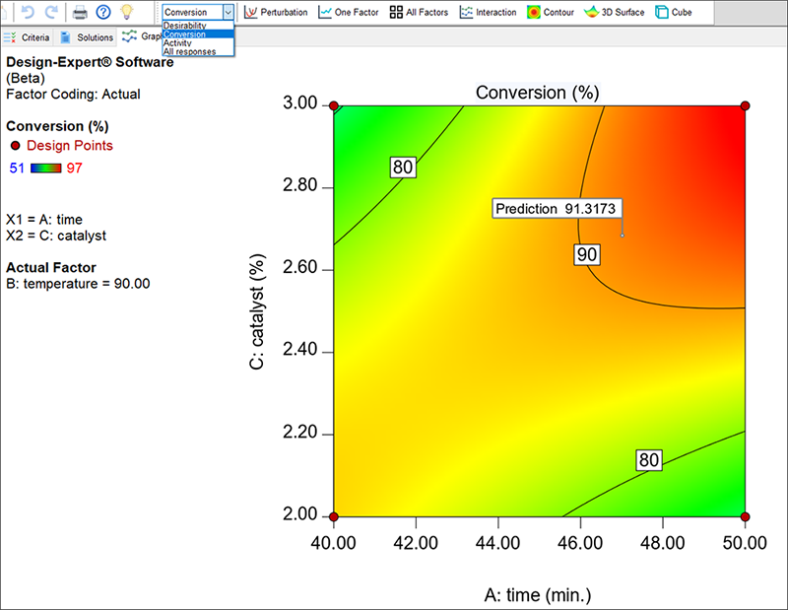Image resolution: width=788 pixels, height=610 pixels.
Task: Switch to the 3D Surface view
Action: pyautogui.click(x=615, y=13)
